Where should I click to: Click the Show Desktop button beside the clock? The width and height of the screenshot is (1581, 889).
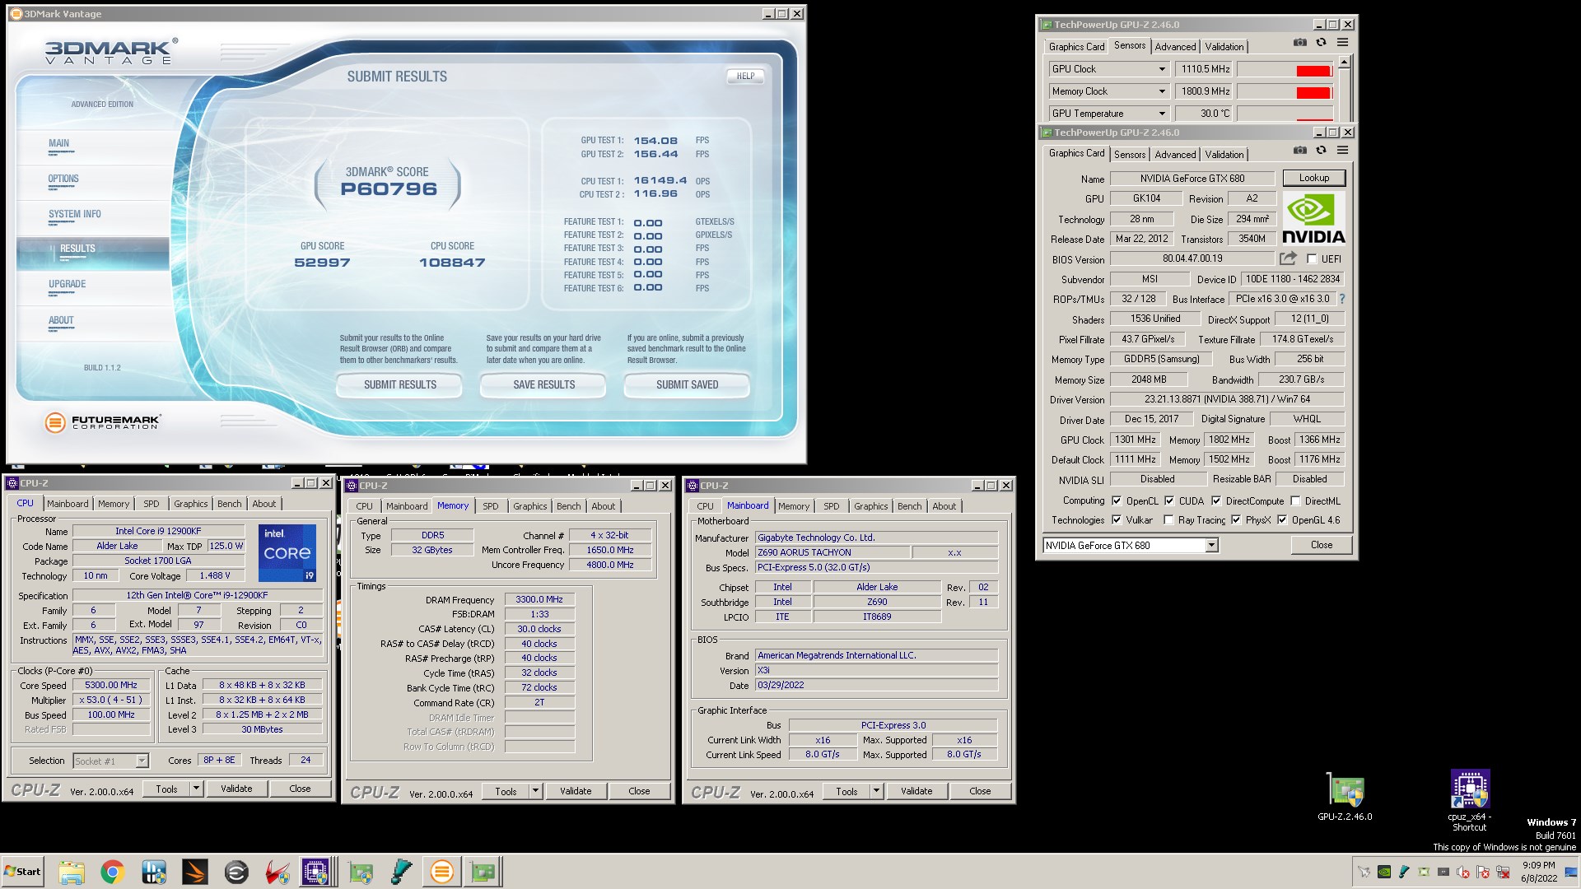click(x=1570, y=872)
